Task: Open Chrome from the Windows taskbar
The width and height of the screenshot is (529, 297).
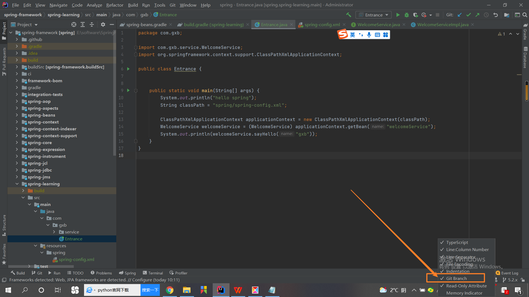Action: click(170, 290)
